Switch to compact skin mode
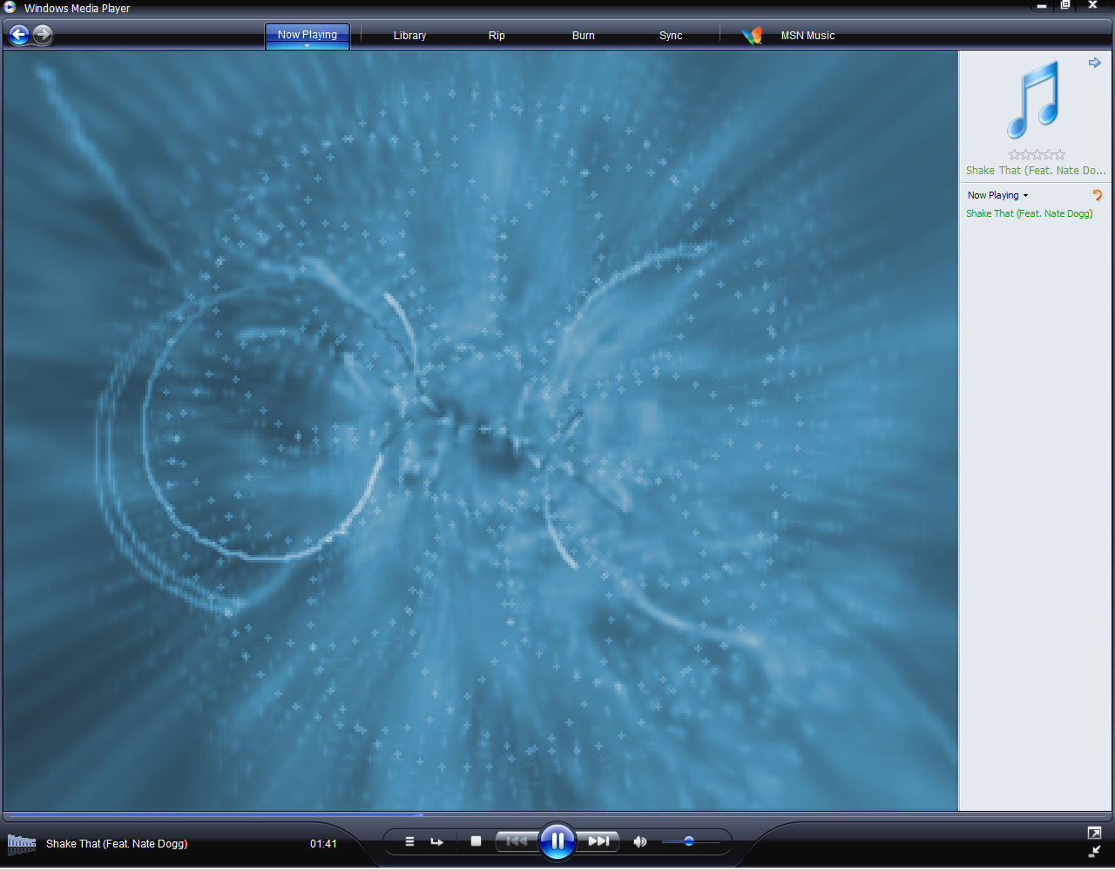The image size is (1115, 871). click(1094, 852)
